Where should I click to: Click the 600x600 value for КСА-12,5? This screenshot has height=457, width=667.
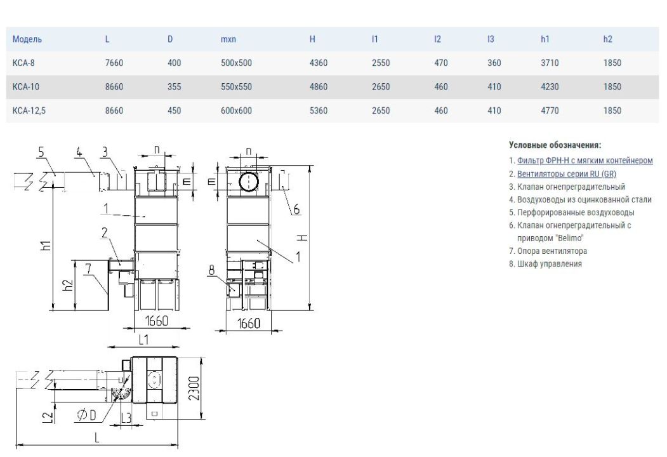pos(236,110)
